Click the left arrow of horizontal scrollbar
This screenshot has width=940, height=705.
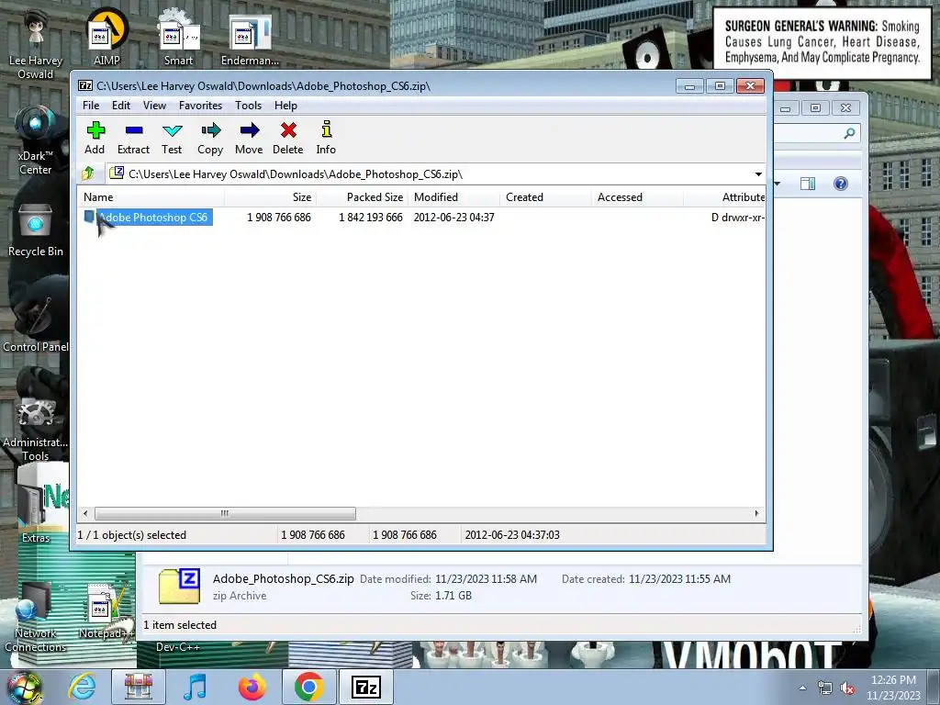85,514
